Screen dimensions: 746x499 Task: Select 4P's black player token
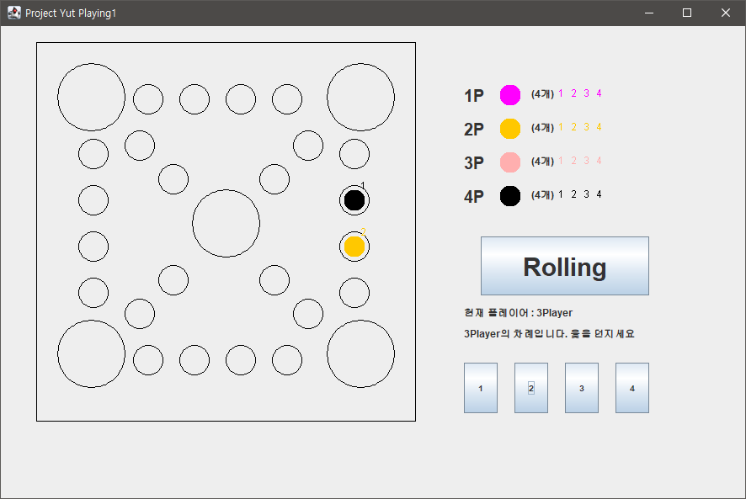[x=509, y=194]
